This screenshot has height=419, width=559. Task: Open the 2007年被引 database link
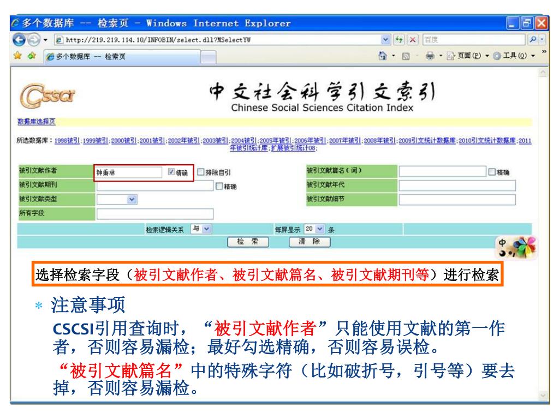345,141
